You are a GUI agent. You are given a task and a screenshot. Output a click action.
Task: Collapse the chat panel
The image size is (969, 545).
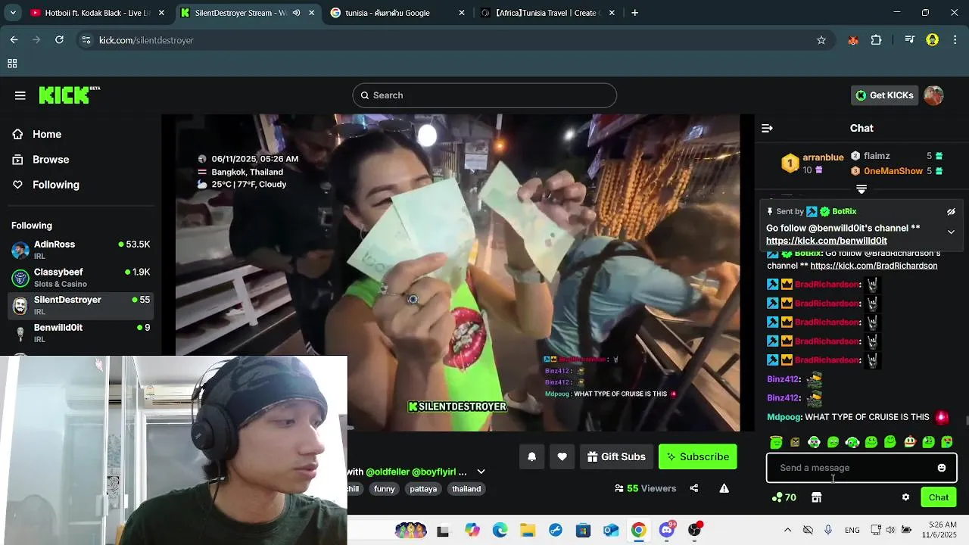[767, 129]
